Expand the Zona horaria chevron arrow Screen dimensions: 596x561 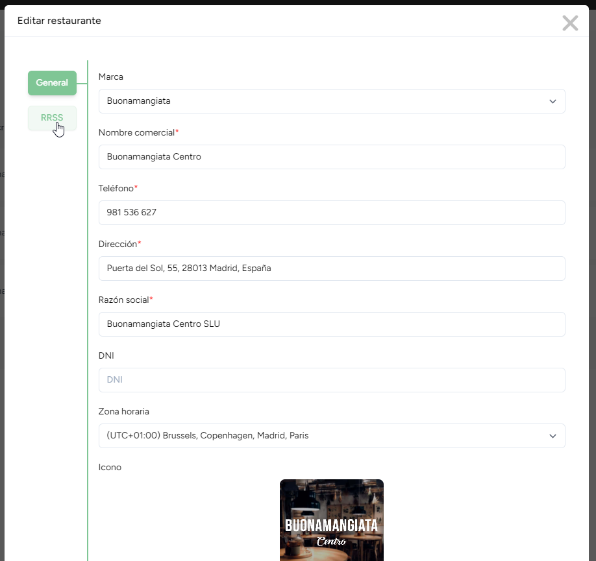(553, 436)
